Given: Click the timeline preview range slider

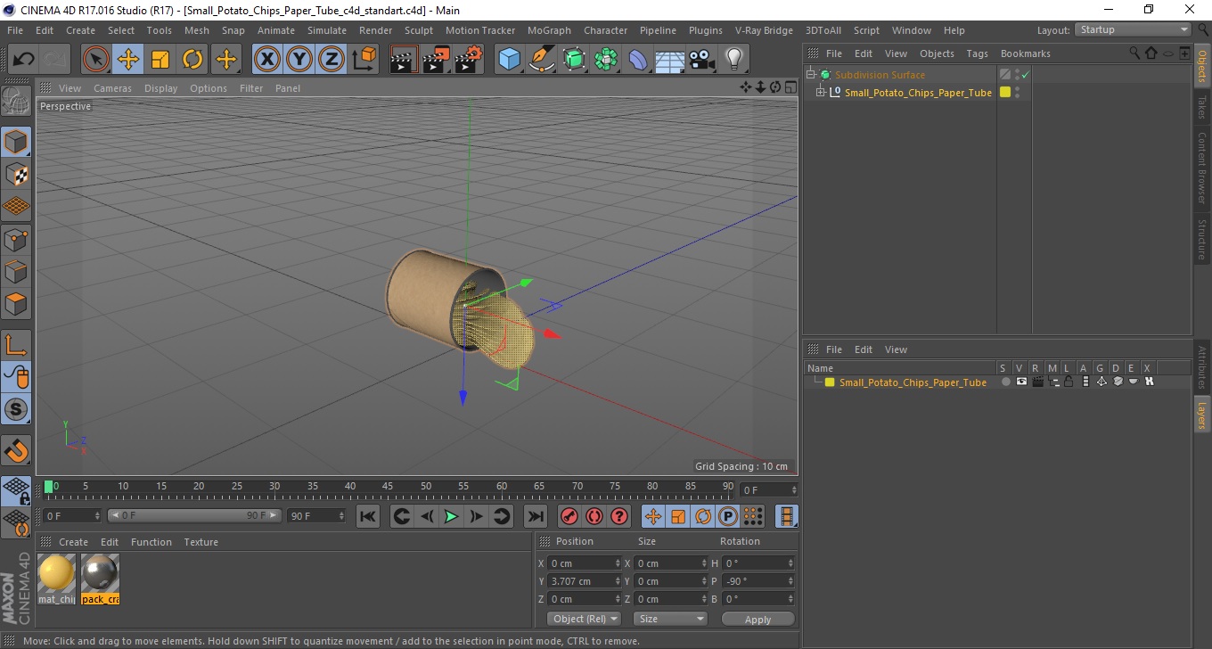Looking at the screenshot, I should click(194, 515).
